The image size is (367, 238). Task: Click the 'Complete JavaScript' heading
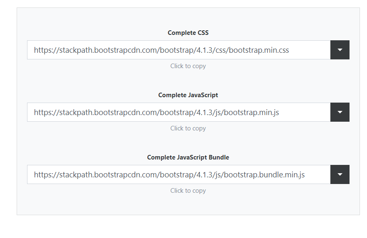click(188, 95)
